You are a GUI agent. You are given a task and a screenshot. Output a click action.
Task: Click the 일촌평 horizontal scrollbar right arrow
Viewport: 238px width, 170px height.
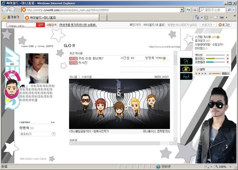[171, 143]
